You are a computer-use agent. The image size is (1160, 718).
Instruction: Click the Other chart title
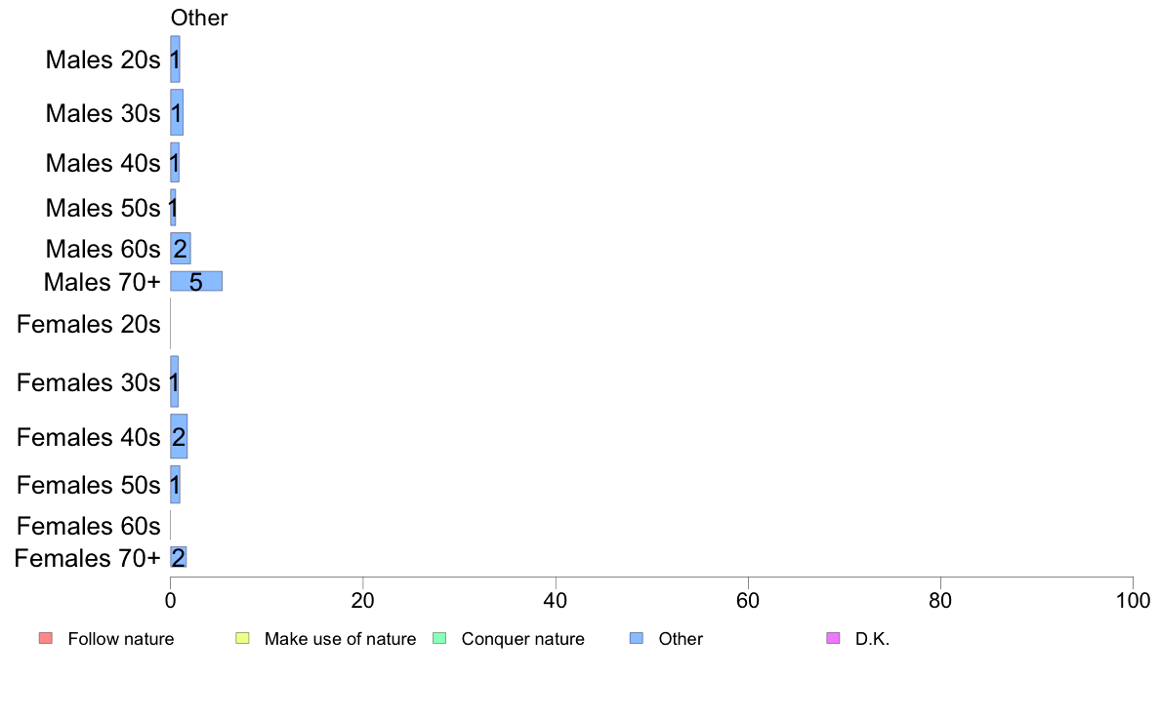coord(199,18)
